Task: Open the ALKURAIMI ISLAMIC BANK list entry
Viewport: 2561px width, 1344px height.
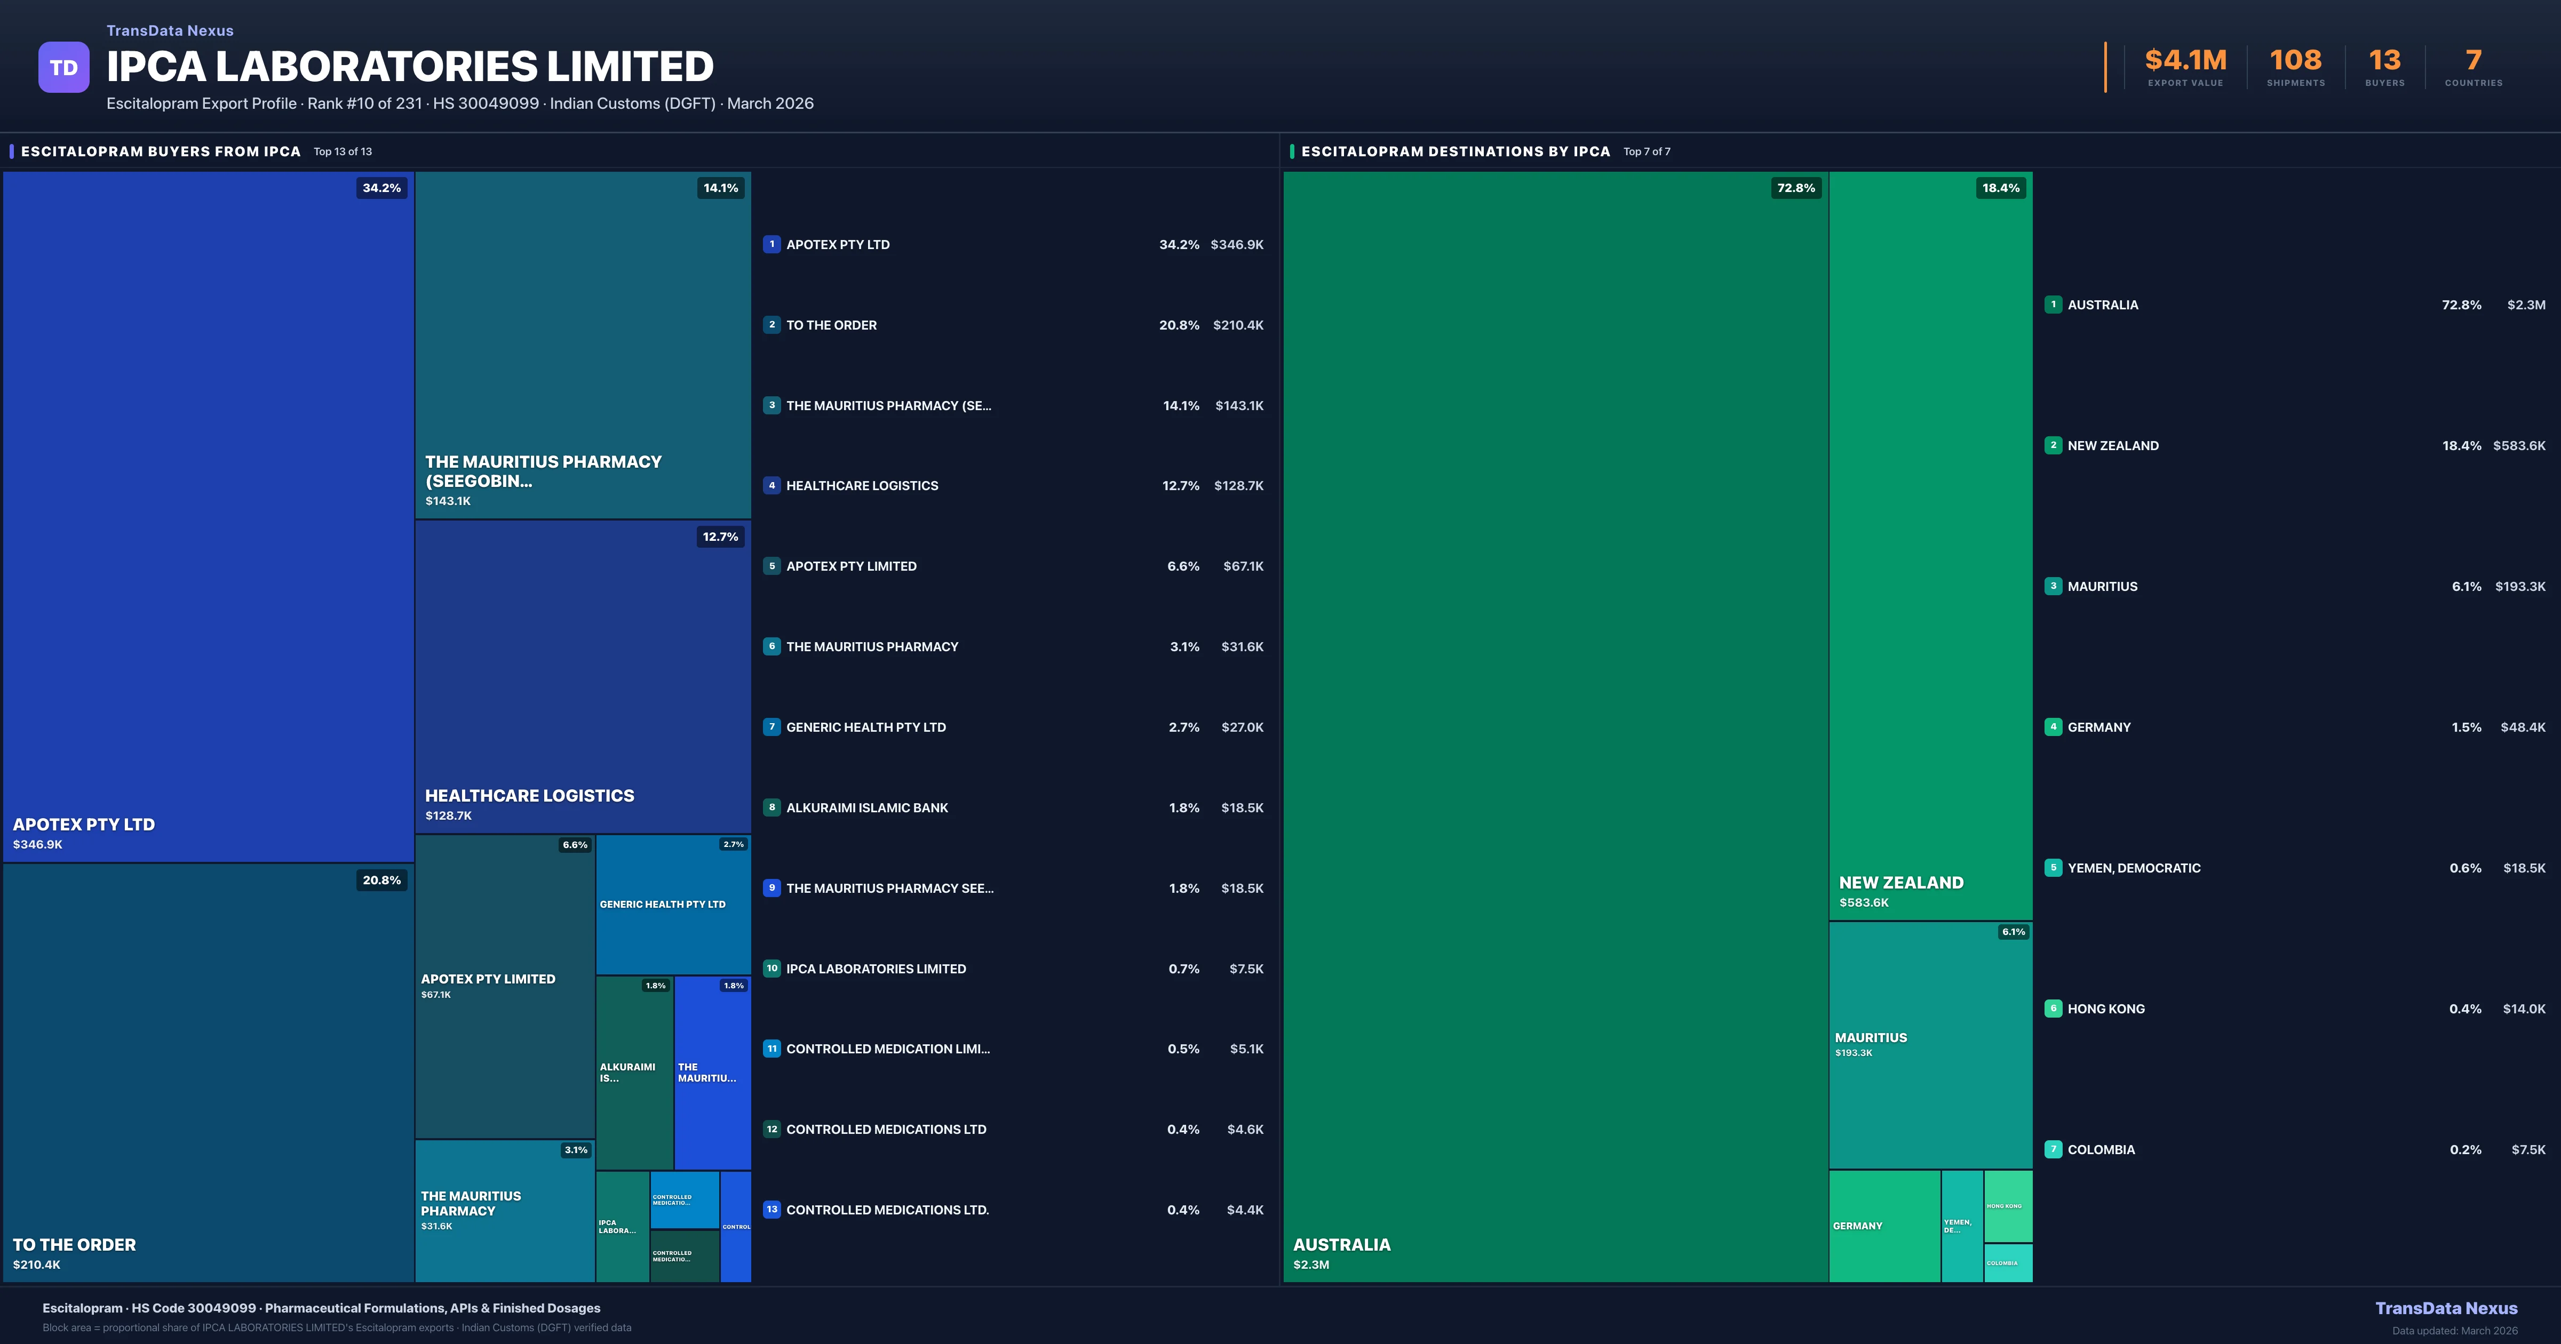Action: 867,808
